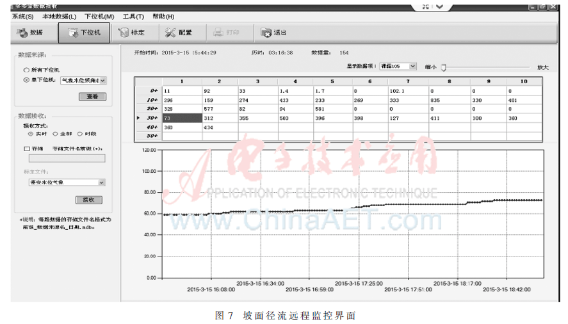Toggle the 存储 checkbox

pyautogui.click(x=27, y=149)
